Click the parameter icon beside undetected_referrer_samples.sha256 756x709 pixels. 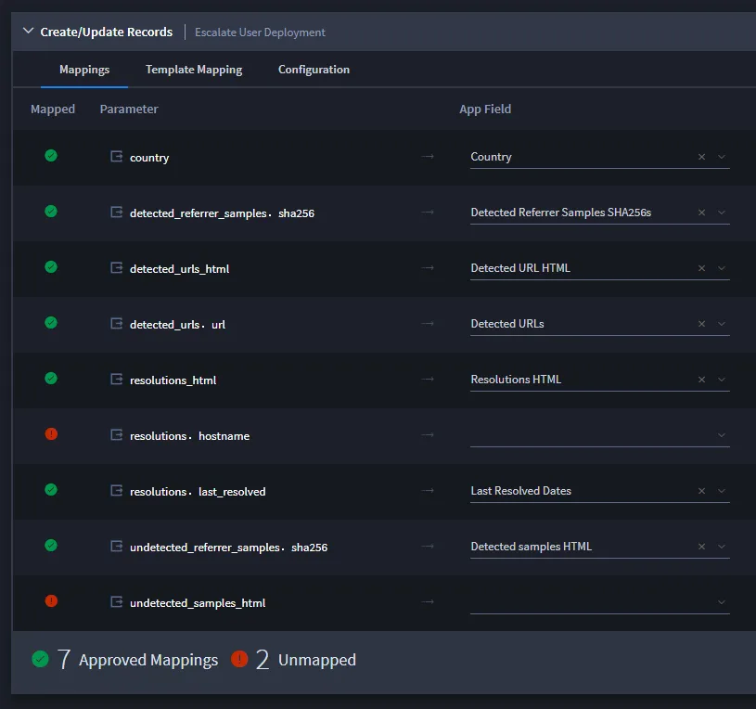(117, 547)
